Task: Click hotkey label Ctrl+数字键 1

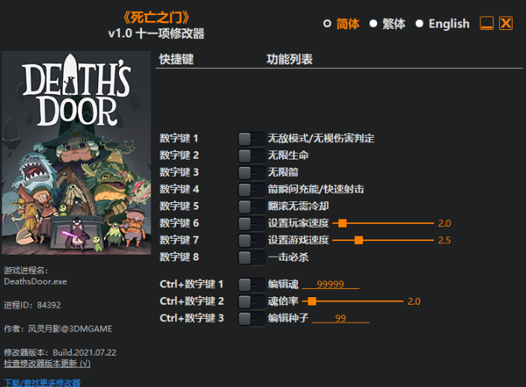Action: [x=192, y=284]
